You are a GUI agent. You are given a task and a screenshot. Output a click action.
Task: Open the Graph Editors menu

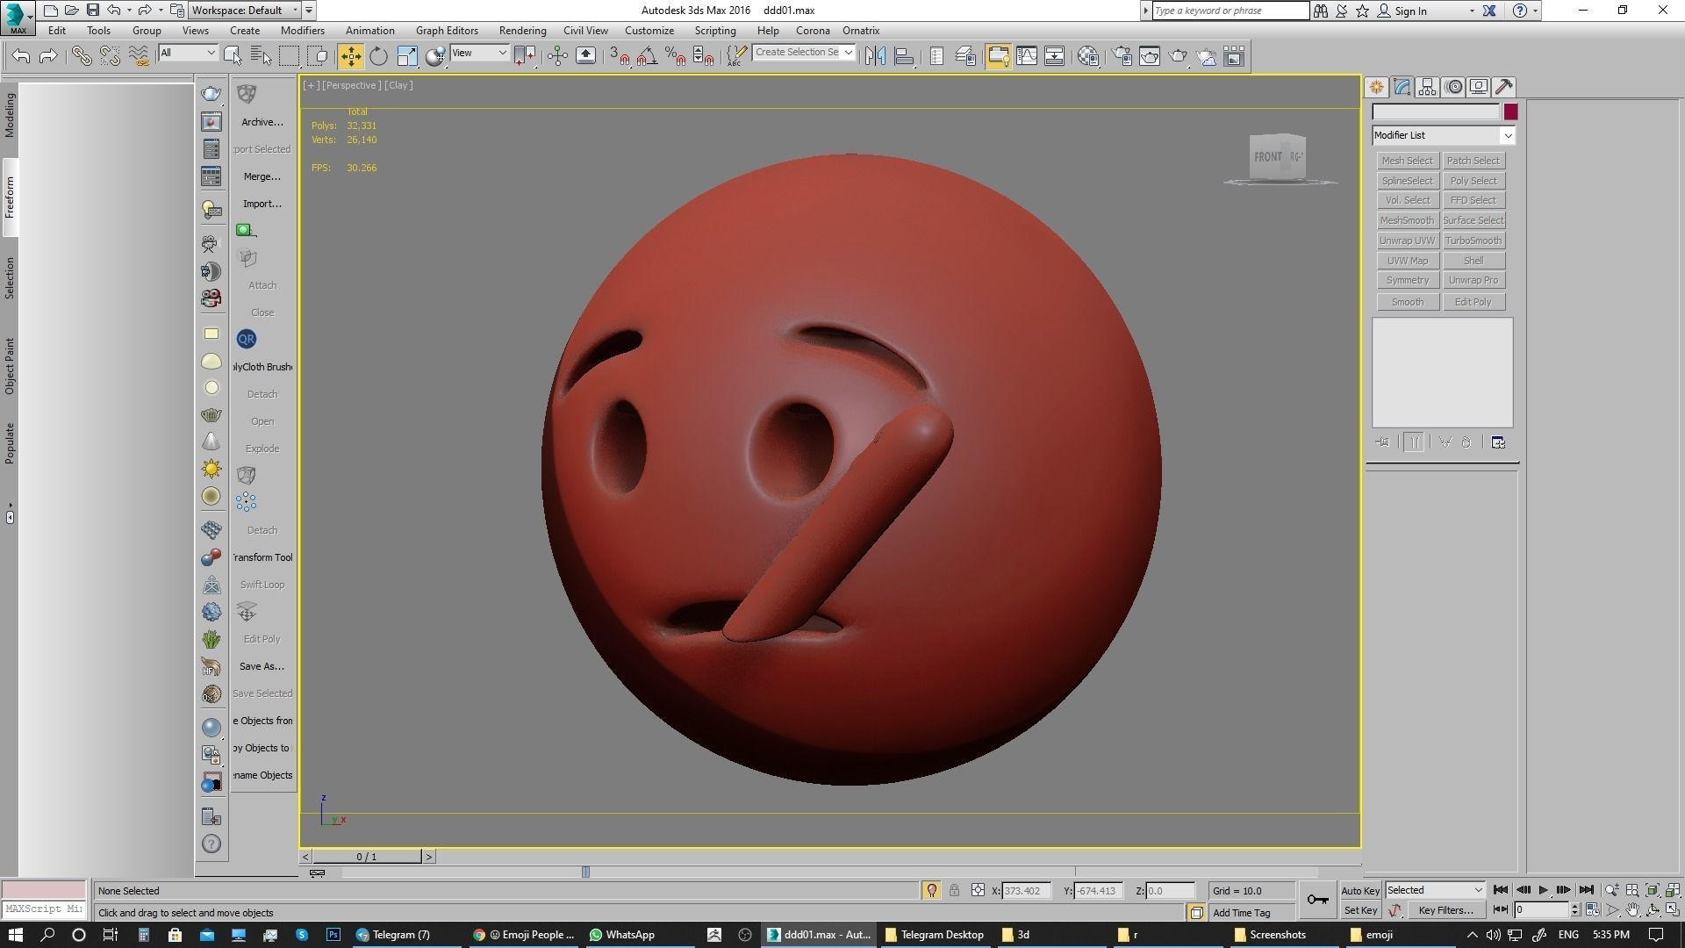coord(447,31)
